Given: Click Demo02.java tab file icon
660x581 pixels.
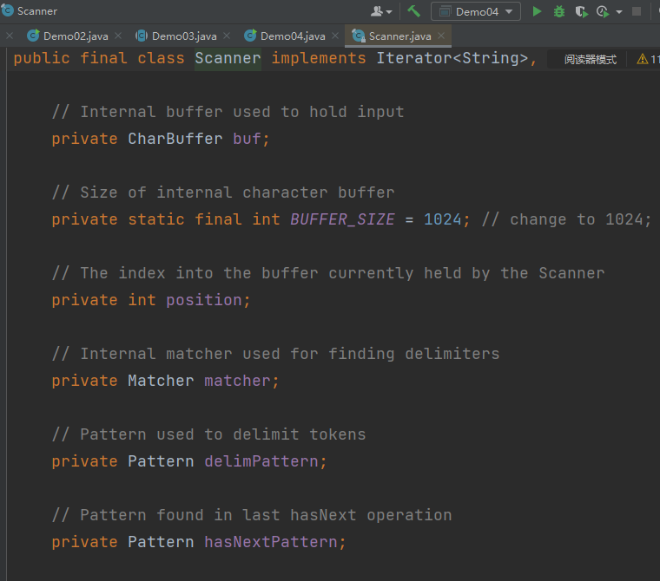Looking at the screenshot, I should coord(33,36).
